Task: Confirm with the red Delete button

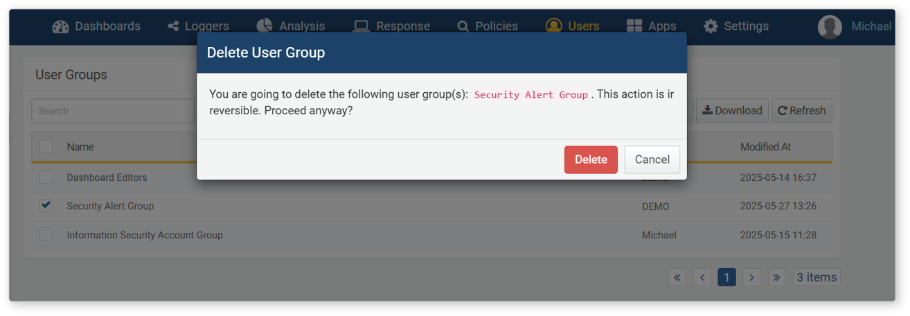Action: click(x=591, y=159)
